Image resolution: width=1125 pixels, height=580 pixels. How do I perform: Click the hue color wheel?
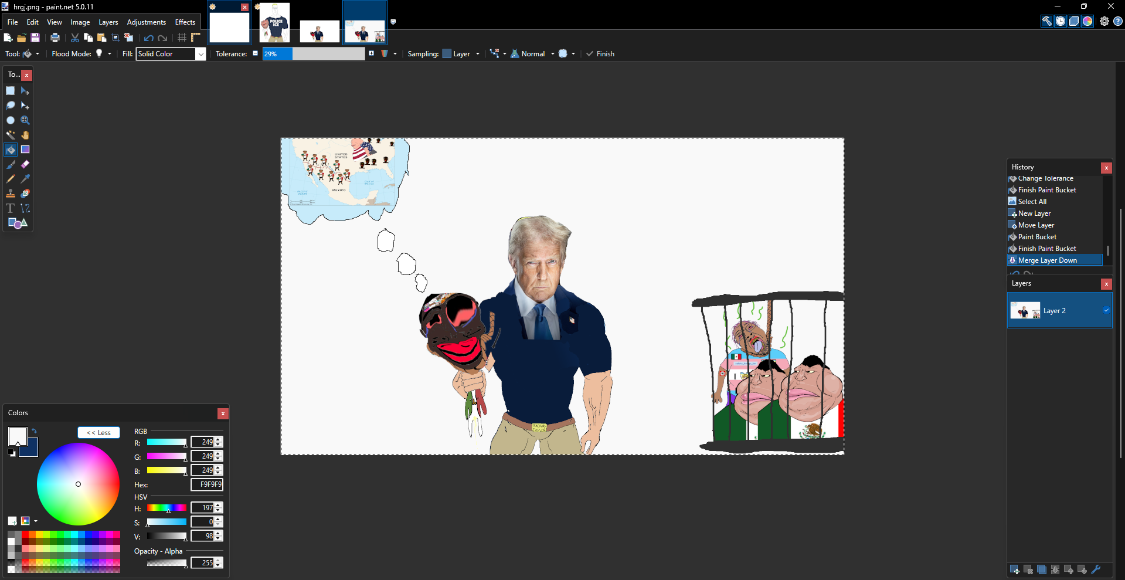(x=78, y=484)
